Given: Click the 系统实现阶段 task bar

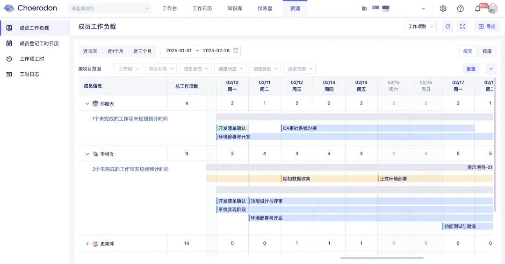Looking at the screenshot, I should click(x=354, y=209).
